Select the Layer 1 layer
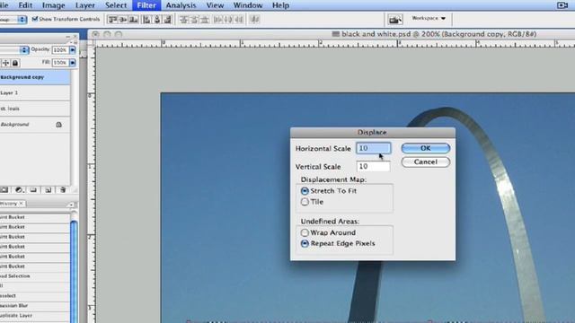Image resolution: width=575 pixels, height=323 pixels. [35, 93]
